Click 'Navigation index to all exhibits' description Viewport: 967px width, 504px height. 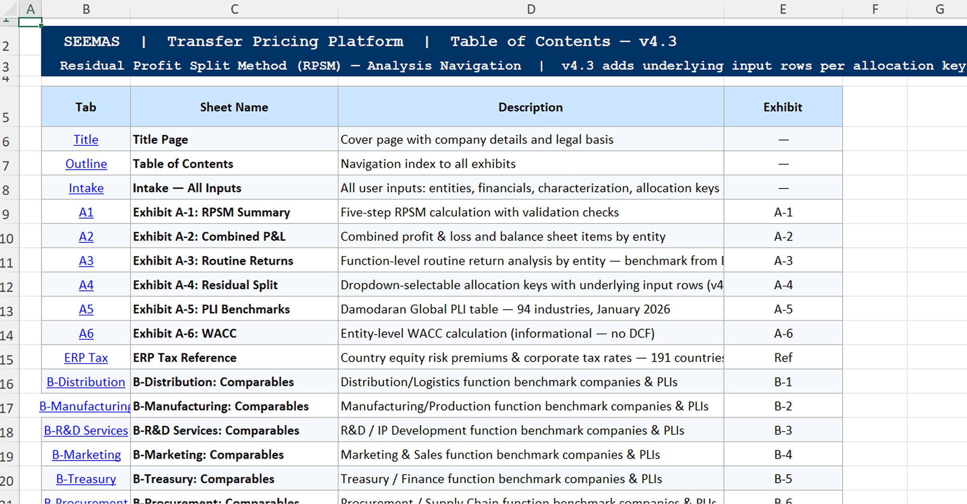[x=531, y=163]
